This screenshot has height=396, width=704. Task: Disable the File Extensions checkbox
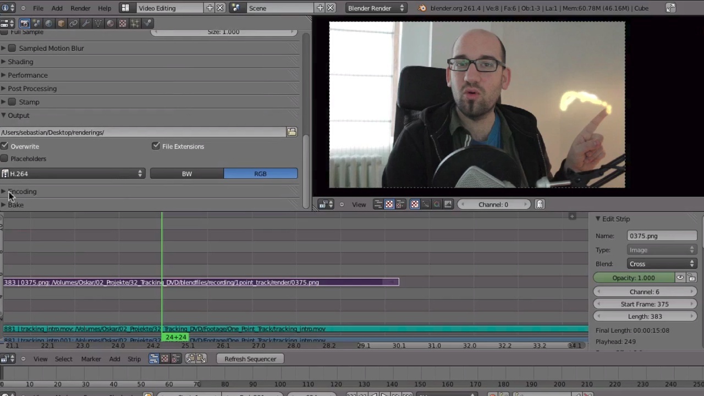156,146
